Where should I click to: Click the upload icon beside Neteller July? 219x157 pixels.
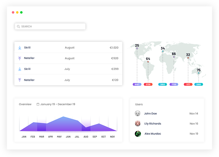(20, 80)
